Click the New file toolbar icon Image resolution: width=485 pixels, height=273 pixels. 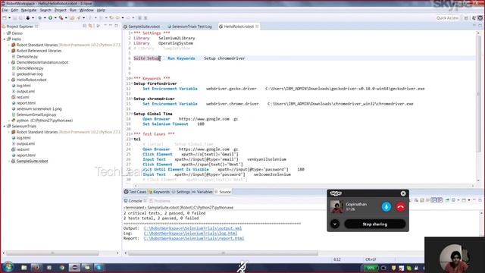pos(5,18)
